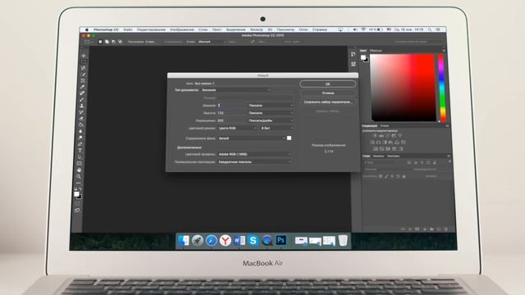Select the Eyedropper tool
The width and height of the screenshot is (525, 295).
point(82,87)
